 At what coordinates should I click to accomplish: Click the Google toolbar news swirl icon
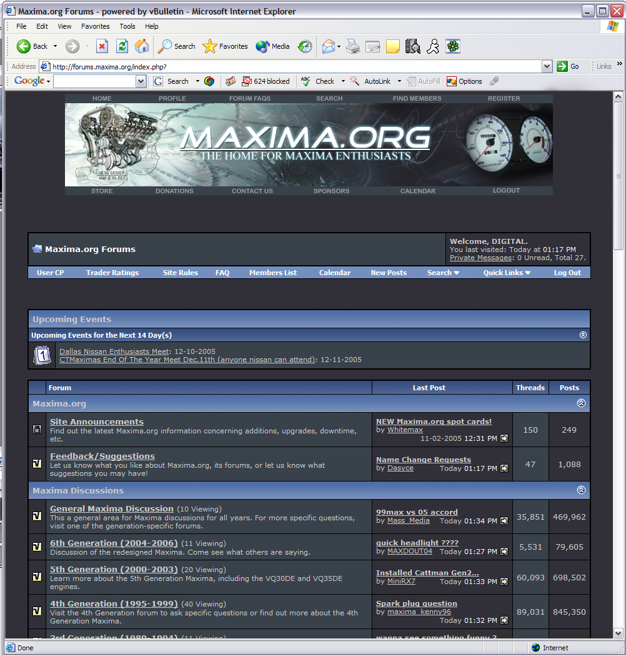coord(209,81)
